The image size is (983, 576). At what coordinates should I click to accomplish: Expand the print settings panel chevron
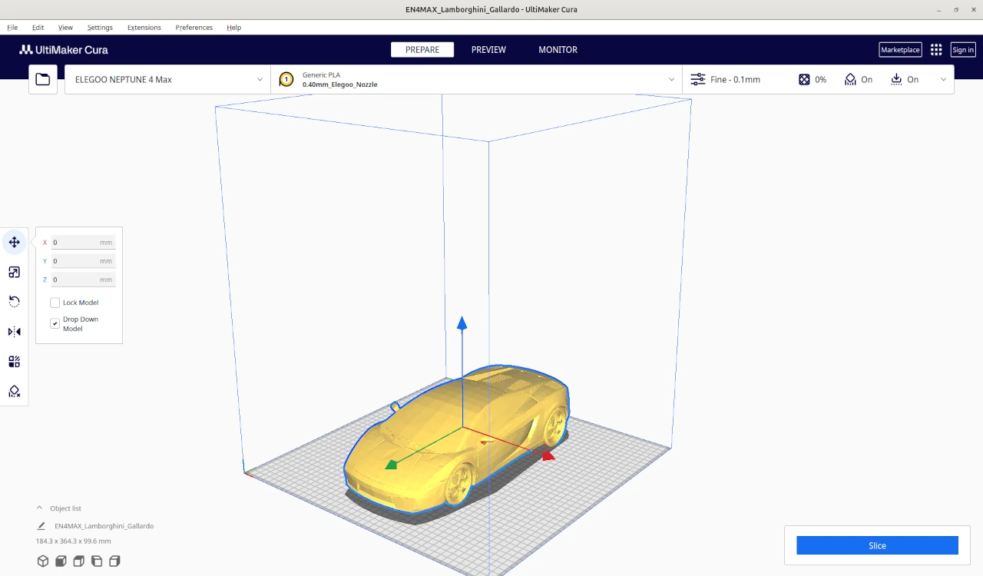click(x=943, y=79)
